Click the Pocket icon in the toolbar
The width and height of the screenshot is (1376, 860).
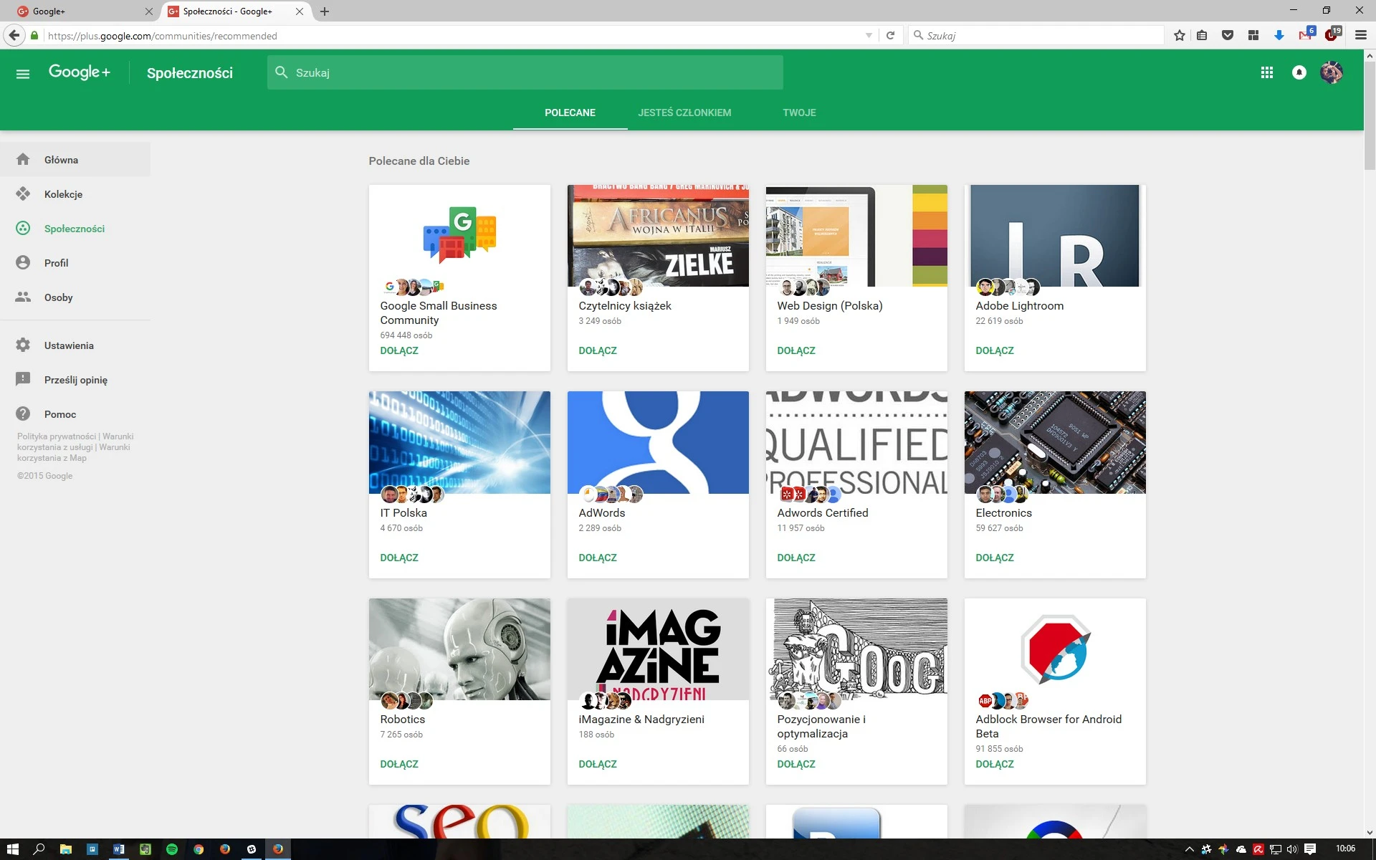coord(1228,35)
